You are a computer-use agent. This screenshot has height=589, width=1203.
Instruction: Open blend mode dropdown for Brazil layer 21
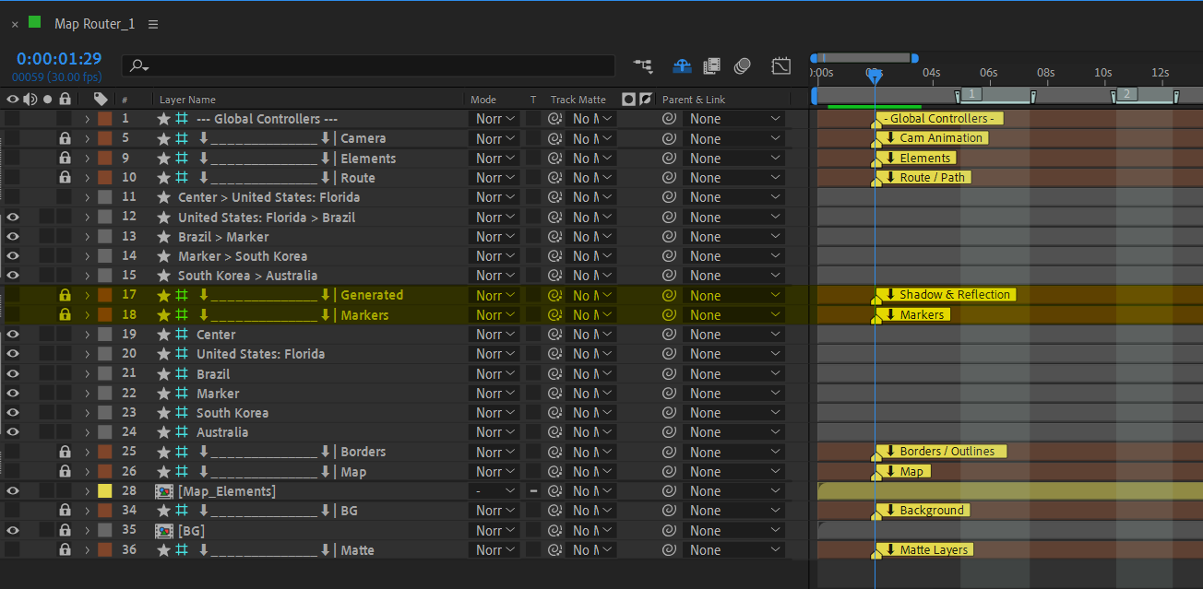pos(495,373)
